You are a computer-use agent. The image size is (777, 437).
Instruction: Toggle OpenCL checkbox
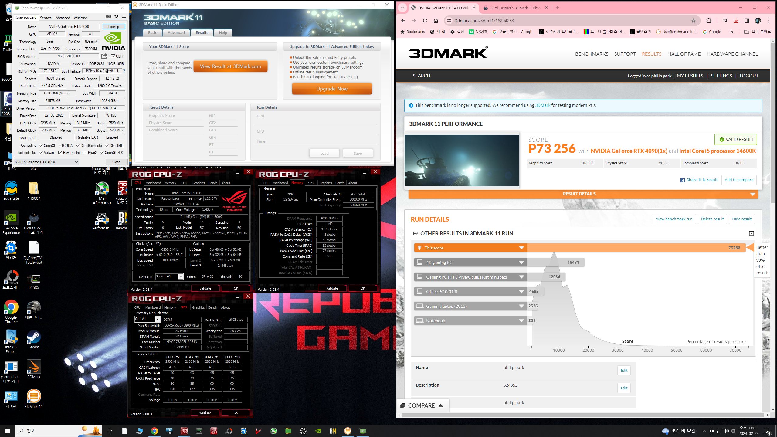(x=41, y=146)
